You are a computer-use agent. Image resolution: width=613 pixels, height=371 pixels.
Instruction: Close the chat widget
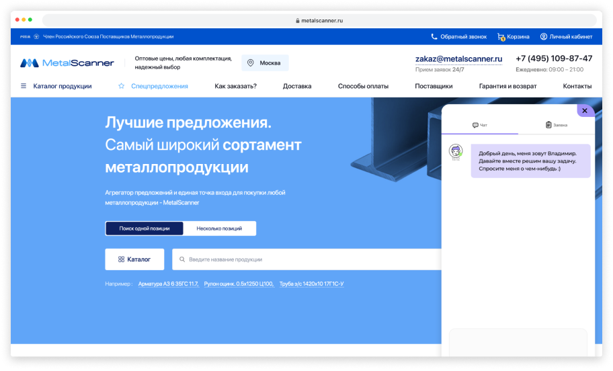point(585,111)
